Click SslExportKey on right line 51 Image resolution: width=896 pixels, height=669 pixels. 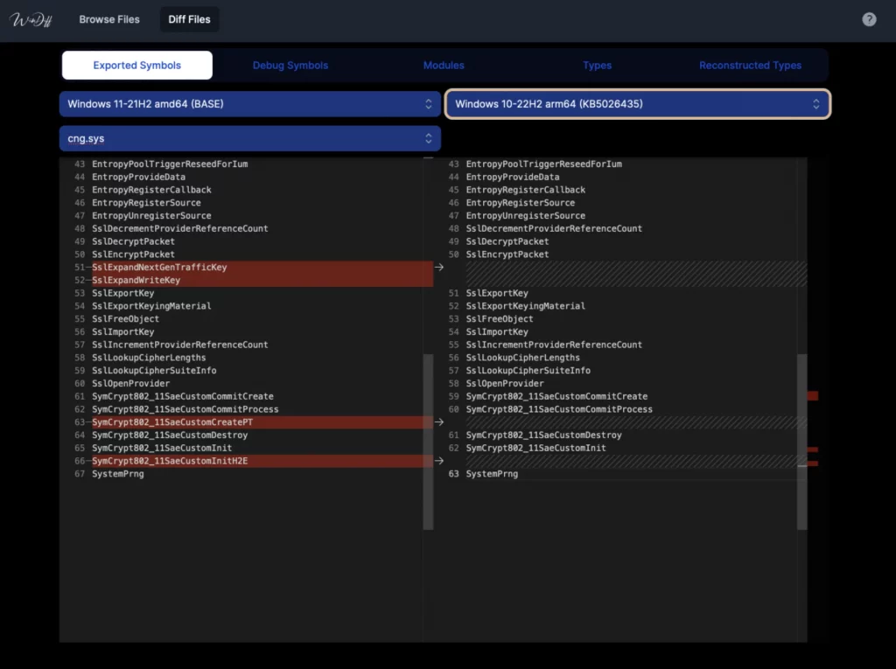497,293
